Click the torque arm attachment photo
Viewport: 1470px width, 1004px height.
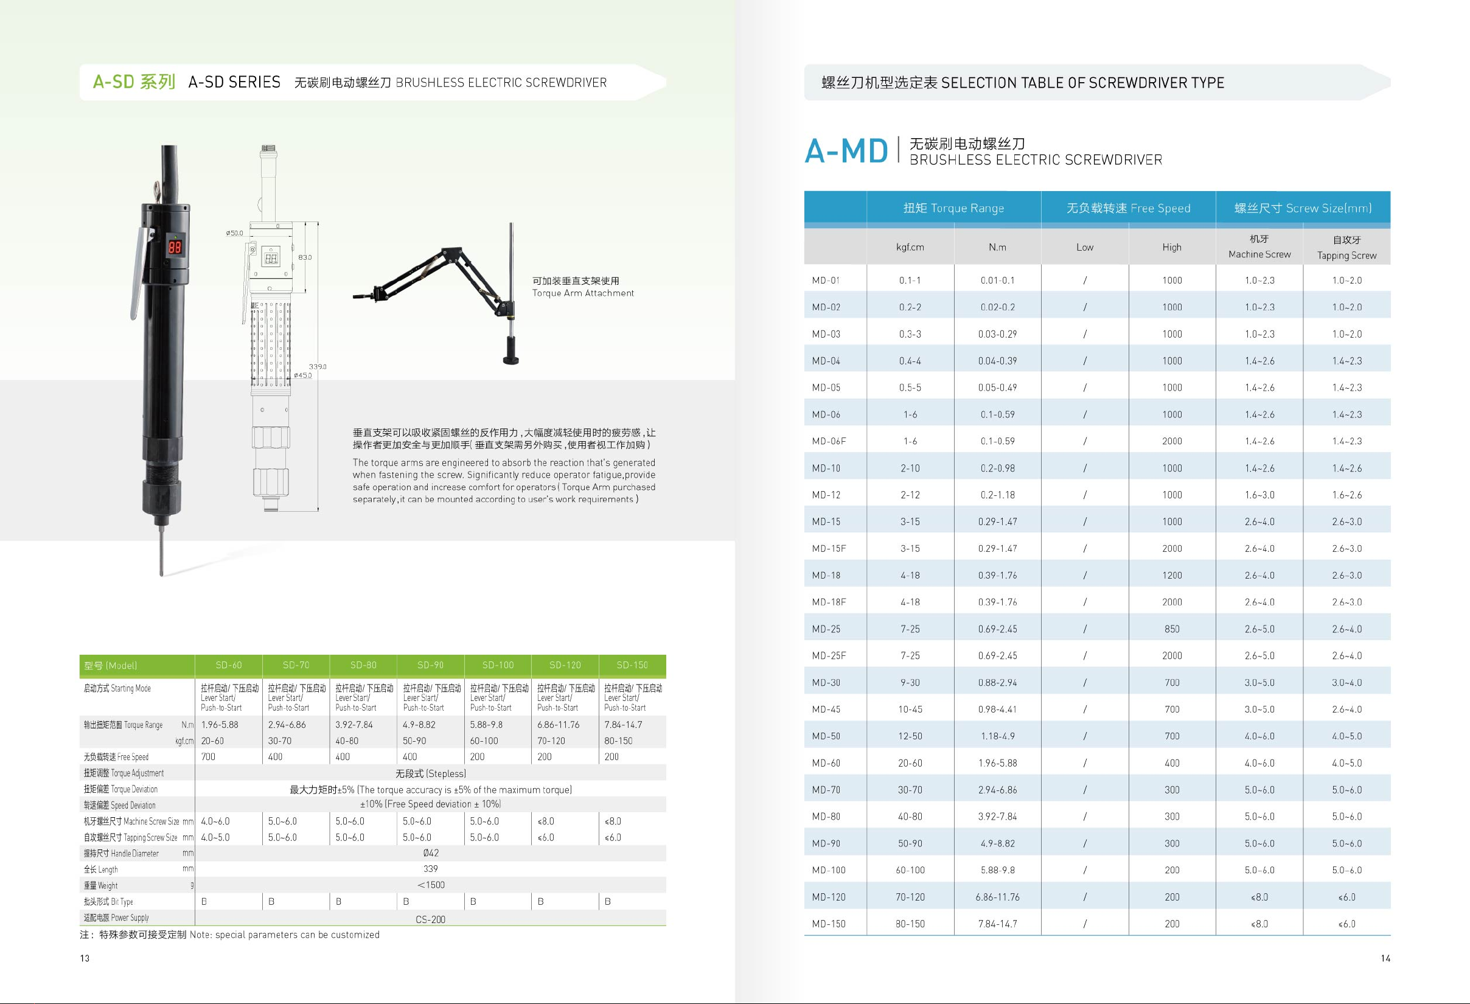[437, 294]
